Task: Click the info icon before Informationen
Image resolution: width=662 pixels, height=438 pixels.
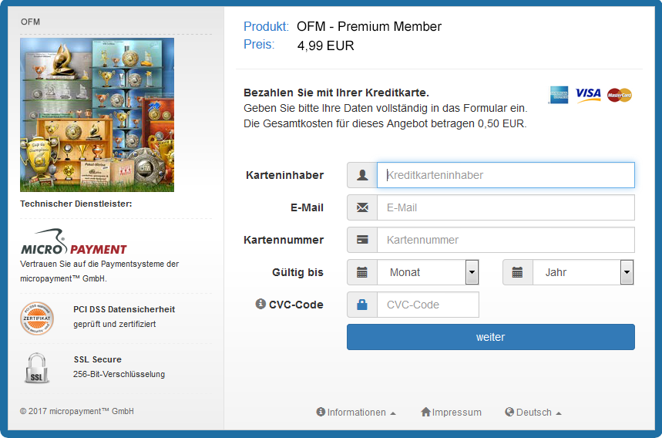Action: pyautogui.click(x=321, y=412)
